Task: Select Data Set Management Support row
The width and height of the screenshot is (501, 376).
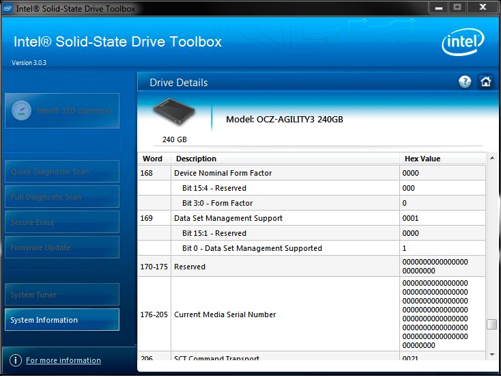Action: (311, 218)
